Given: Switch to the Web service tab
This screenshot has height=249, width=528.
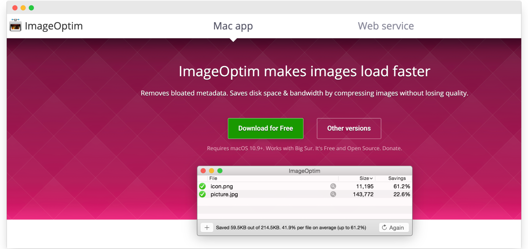Looking at the screenshot, I should (386, 26).
